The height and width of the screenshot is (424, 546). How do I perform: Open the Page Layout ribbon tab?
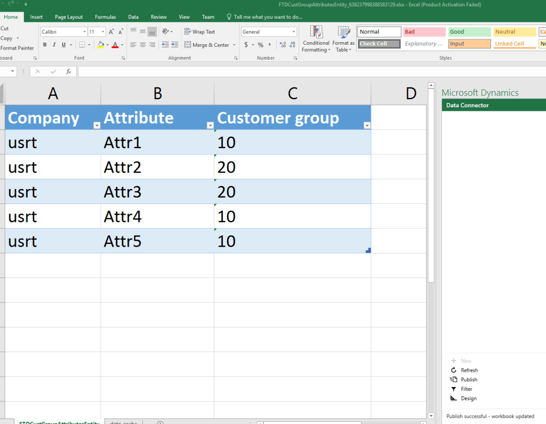69,17
